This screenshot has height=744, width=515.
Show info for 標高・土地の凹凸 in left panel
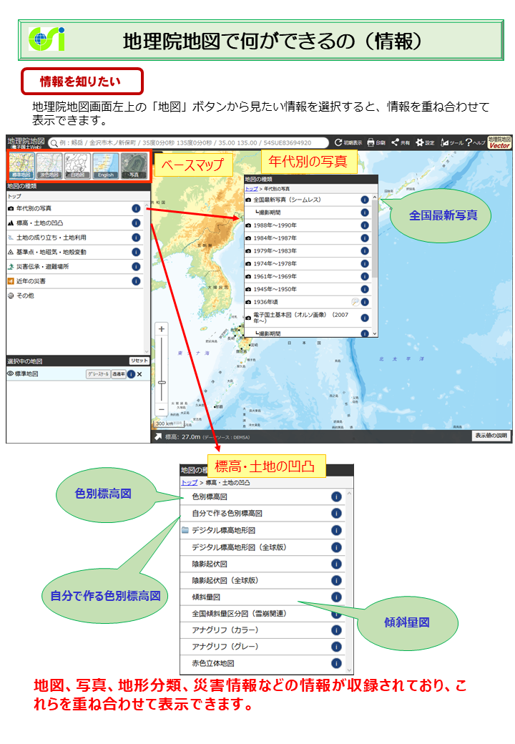(x=136, y=223)
